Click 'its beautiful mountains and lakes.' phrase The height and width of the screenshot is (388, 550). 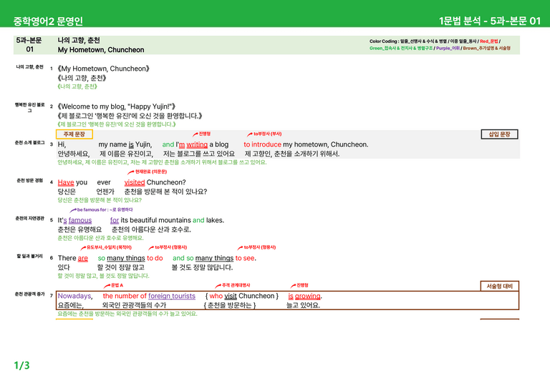(172, 220)
